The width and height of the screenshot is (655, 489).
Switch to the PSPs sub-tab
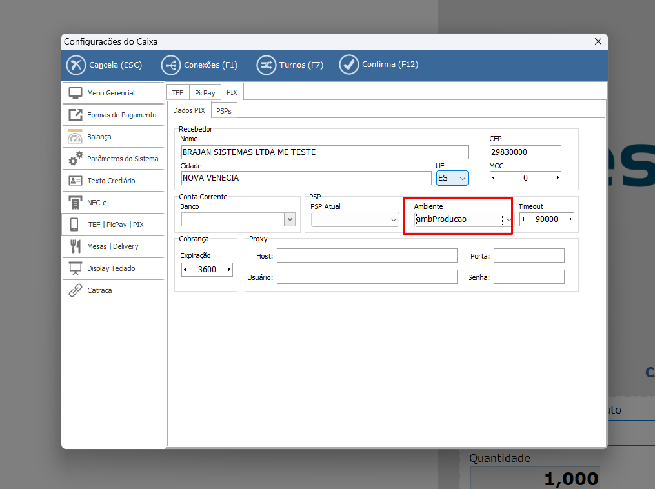pyautogui.click(x=224, y=111)
